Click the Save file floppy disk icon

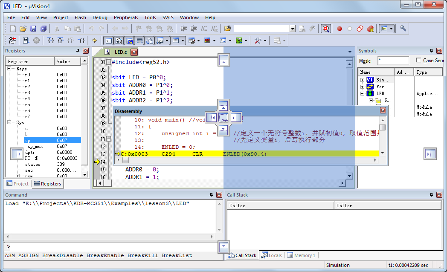[x=33, y=29]
